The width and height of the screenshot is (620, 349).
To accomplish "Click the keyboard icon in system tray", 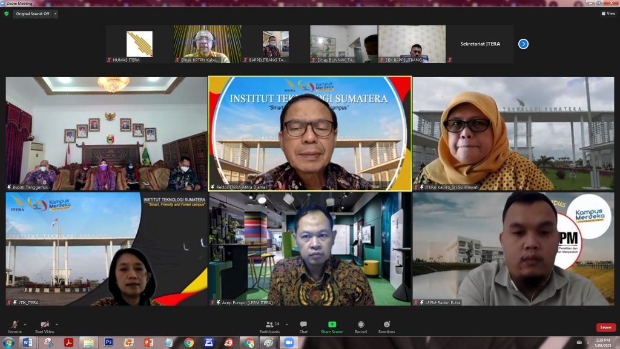I will point(579,342).
